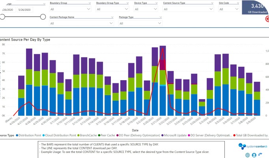Click the Example Usage note text
This screenshot has width=269, height=158.
click(124, 152)
